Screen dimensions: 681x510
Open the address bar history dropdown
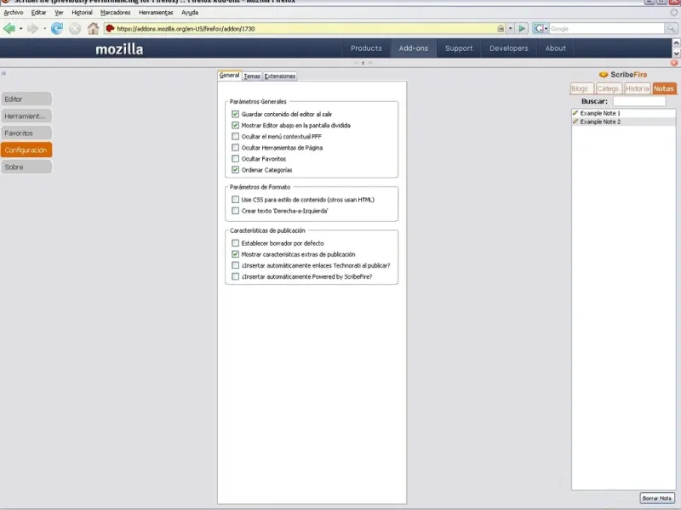[510, 29]
